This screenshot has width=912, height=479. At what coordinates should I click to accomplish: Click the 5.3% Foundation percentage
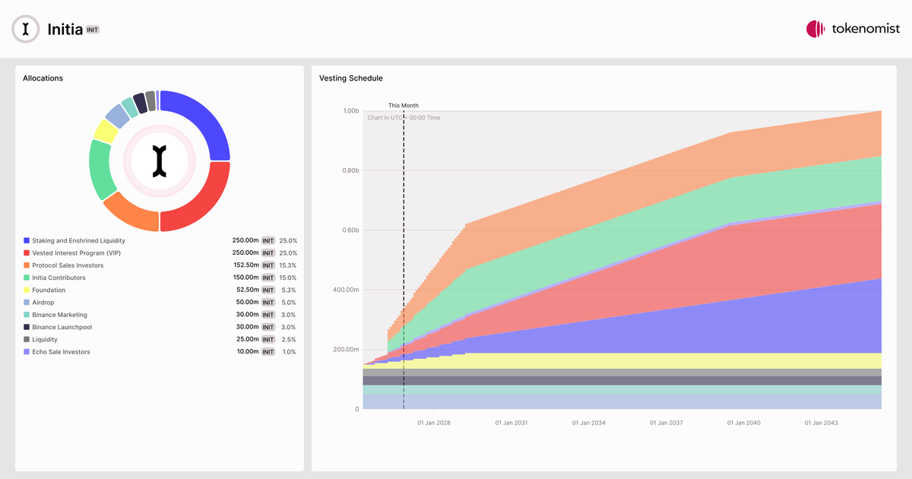(289, 290)
